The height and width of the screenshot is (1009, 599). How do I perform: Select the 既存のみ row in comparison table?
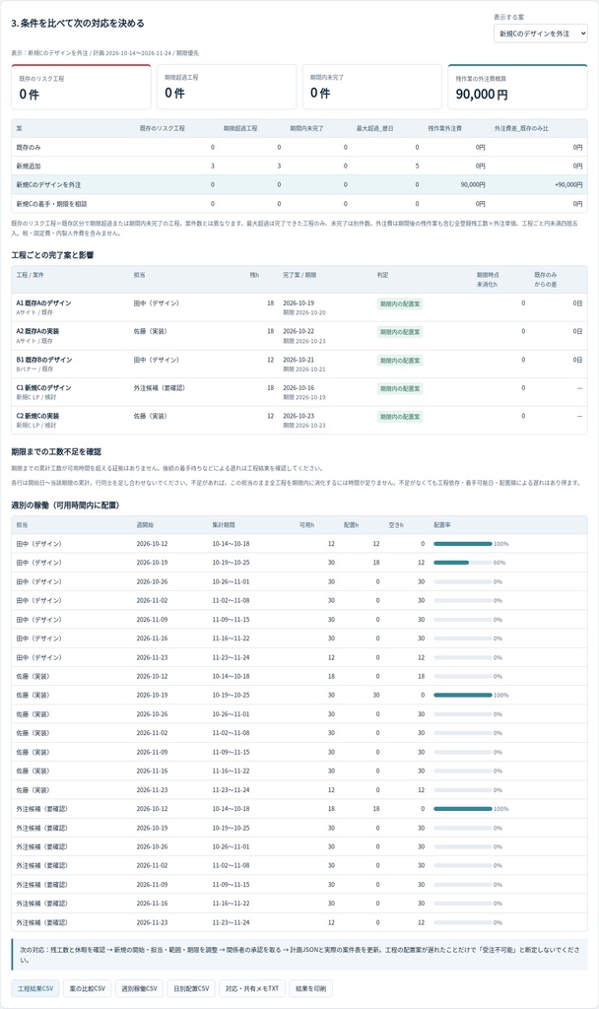[x=299, y=148]
